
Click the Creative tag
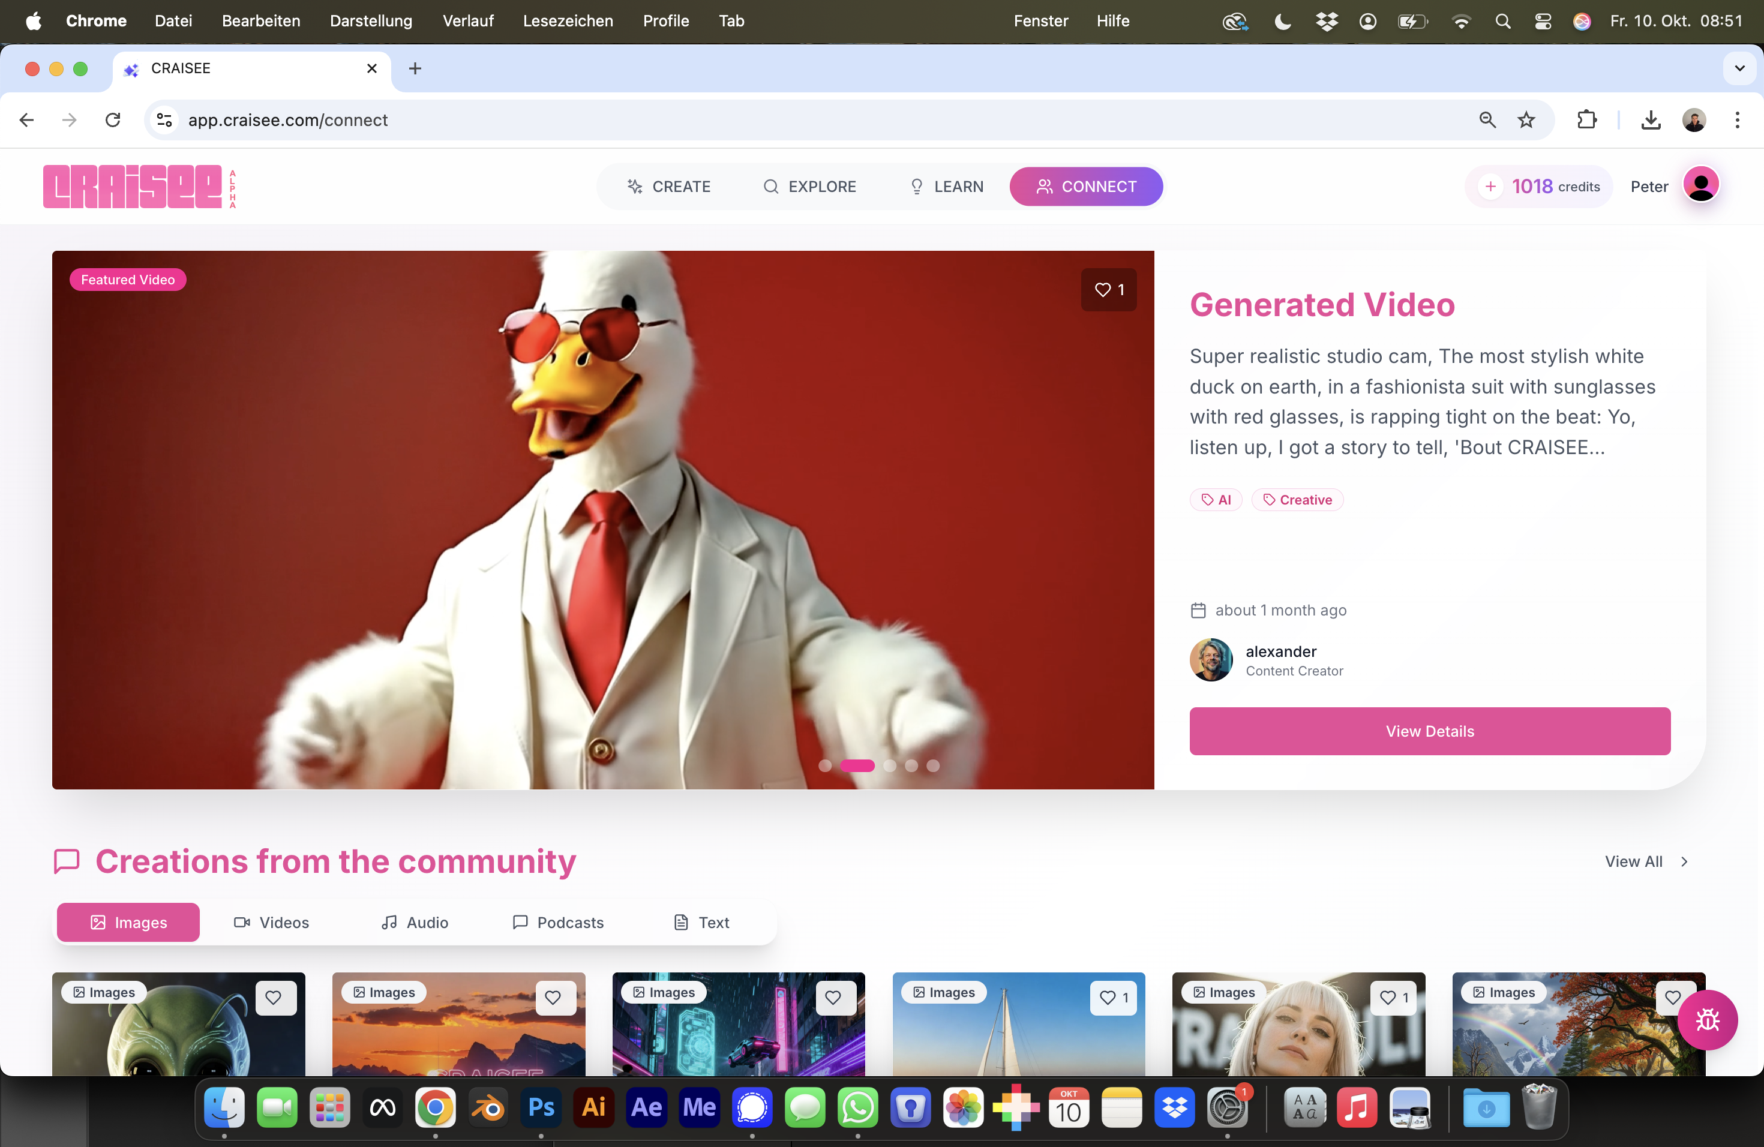[x=1297, y=500]
